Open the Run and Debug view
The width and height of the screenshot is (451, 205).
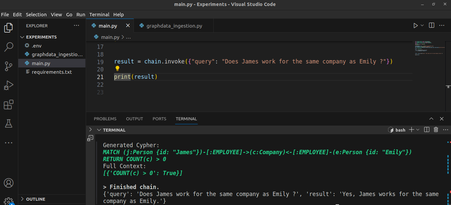pos(8,85)
